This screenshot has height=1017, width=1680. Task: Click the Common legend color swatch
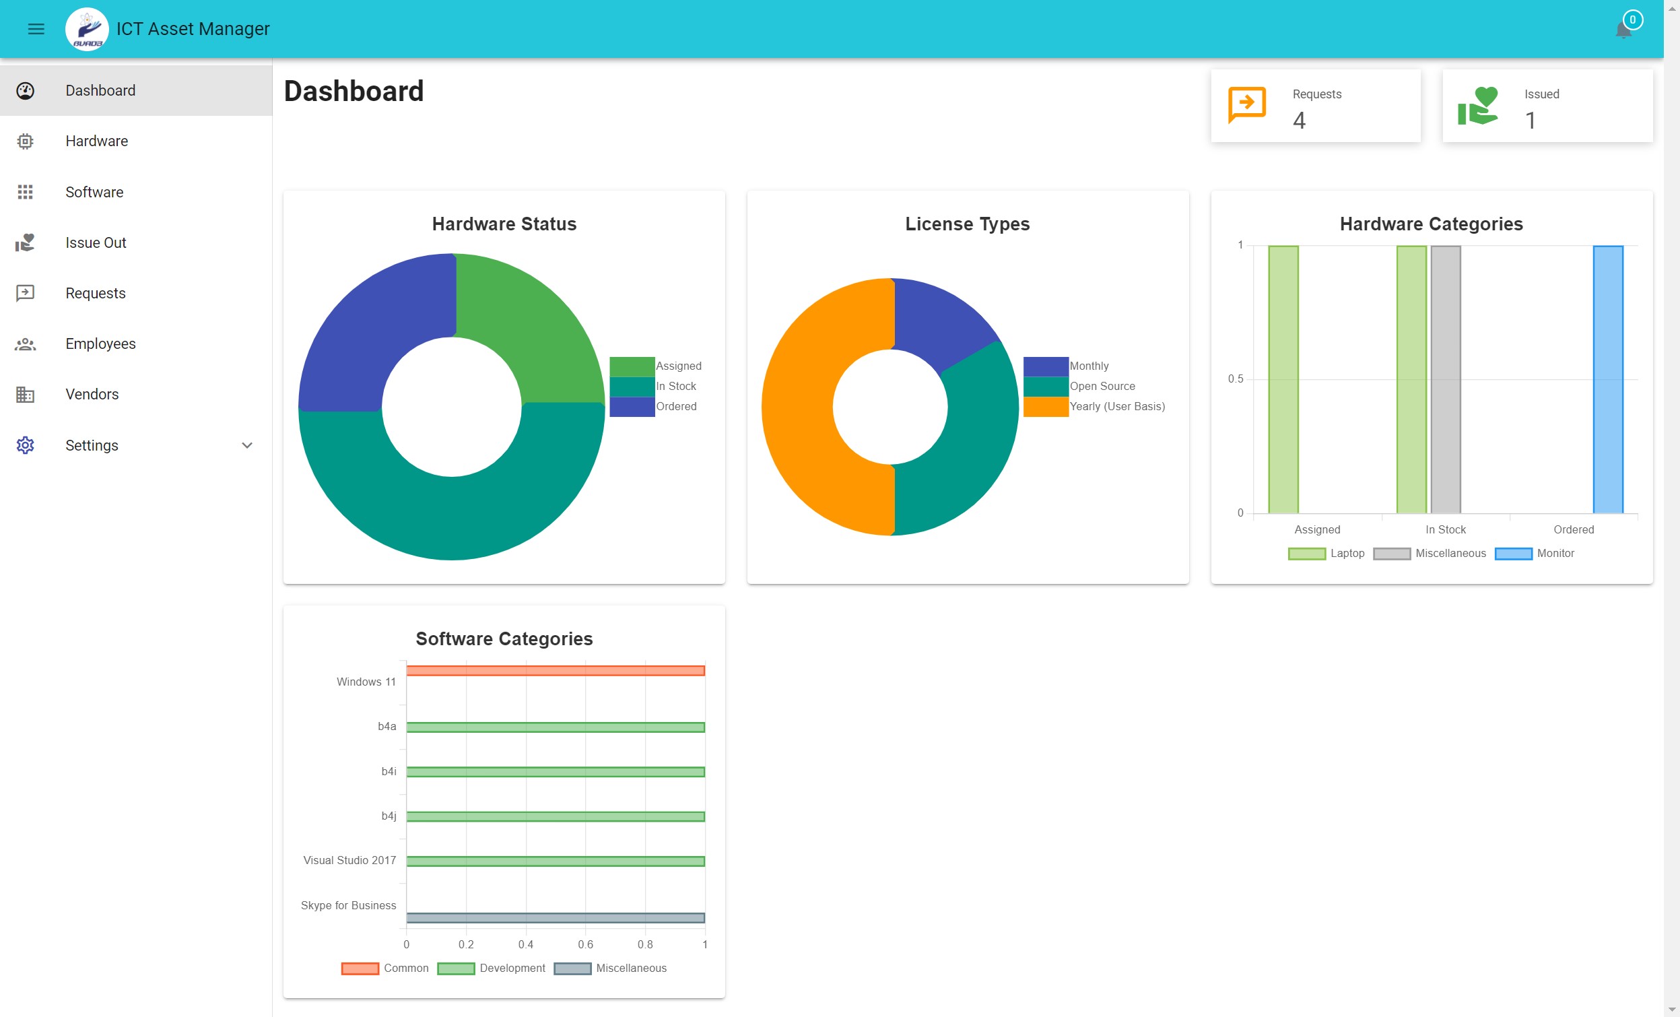(x=360, y=969)
